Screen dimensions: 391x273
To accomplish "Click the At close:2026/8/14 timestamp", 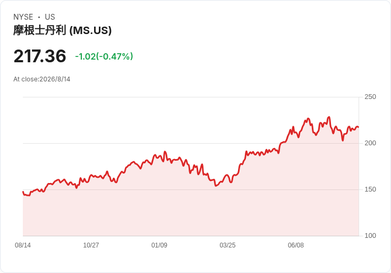I will click(42, 79).
